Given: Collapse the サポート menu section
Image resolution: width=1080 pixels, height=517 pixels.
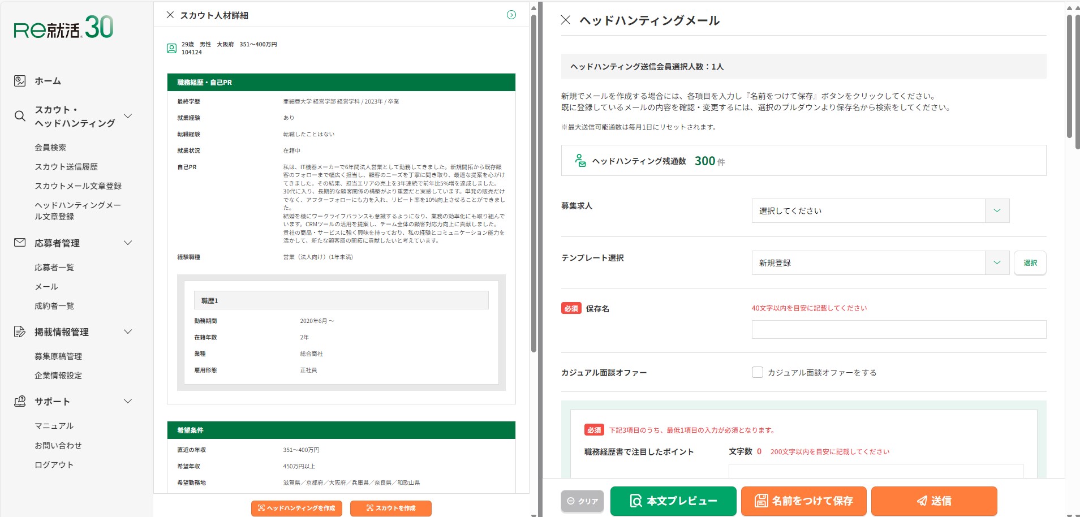Looking at the screenshot, I should click(128, 401).
